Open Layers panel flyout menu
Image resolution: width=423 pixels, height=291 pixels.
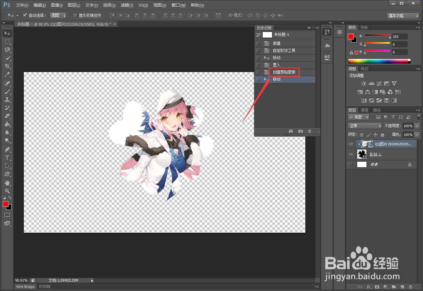click(418, 110)
